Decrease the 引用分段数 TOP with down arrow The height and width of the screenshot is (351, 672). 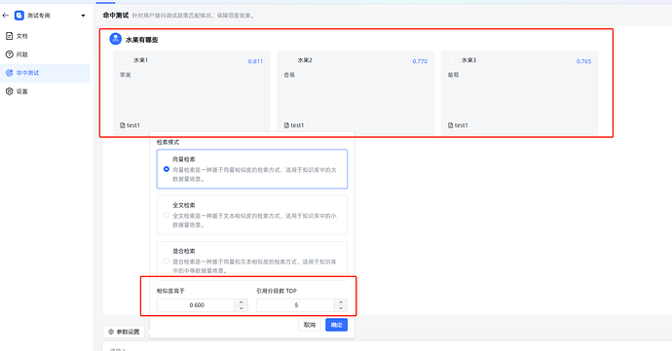341,308
